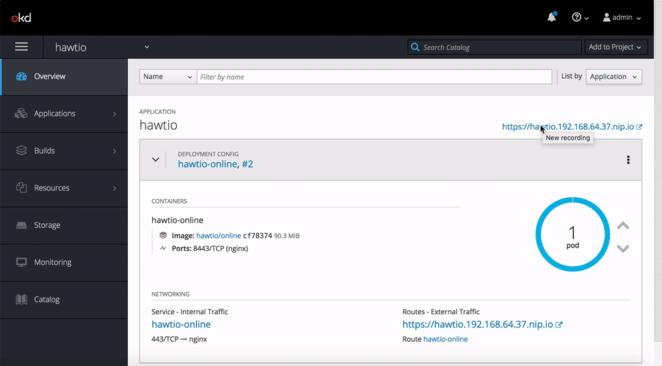Viewport: 662px width, 366px height.
Task: Click the 443/TCP → nginx text
Action: point(179,339)
